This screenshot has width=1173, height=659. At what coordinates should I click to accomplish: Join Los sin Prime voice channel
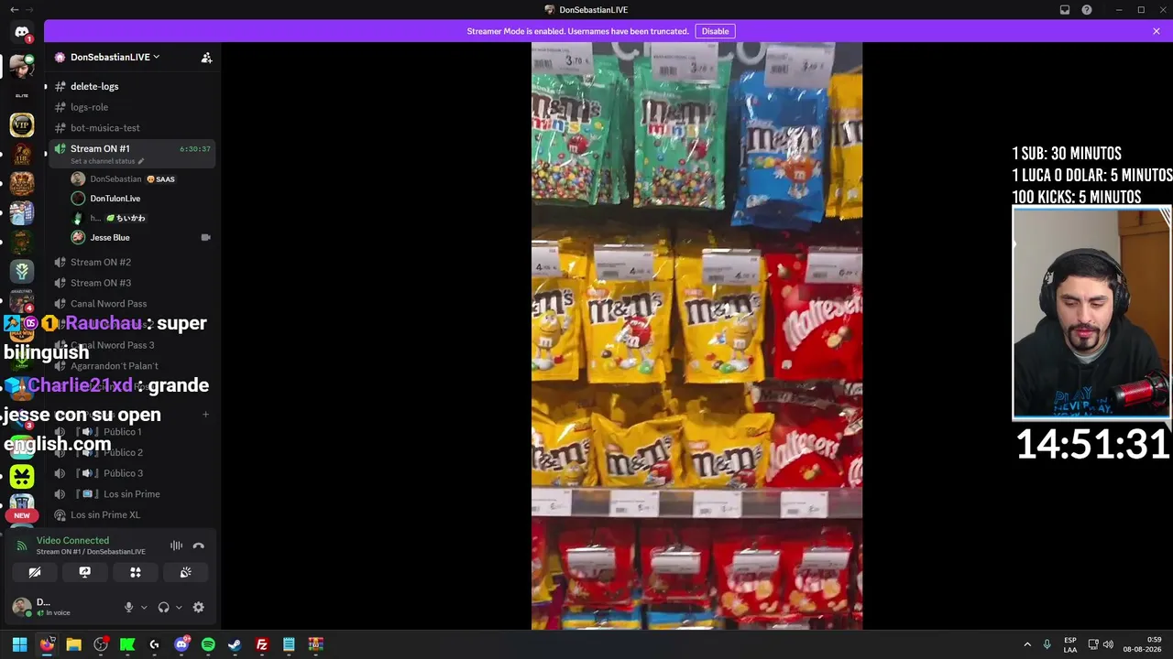pyautogui.click(x=130, y=494)
